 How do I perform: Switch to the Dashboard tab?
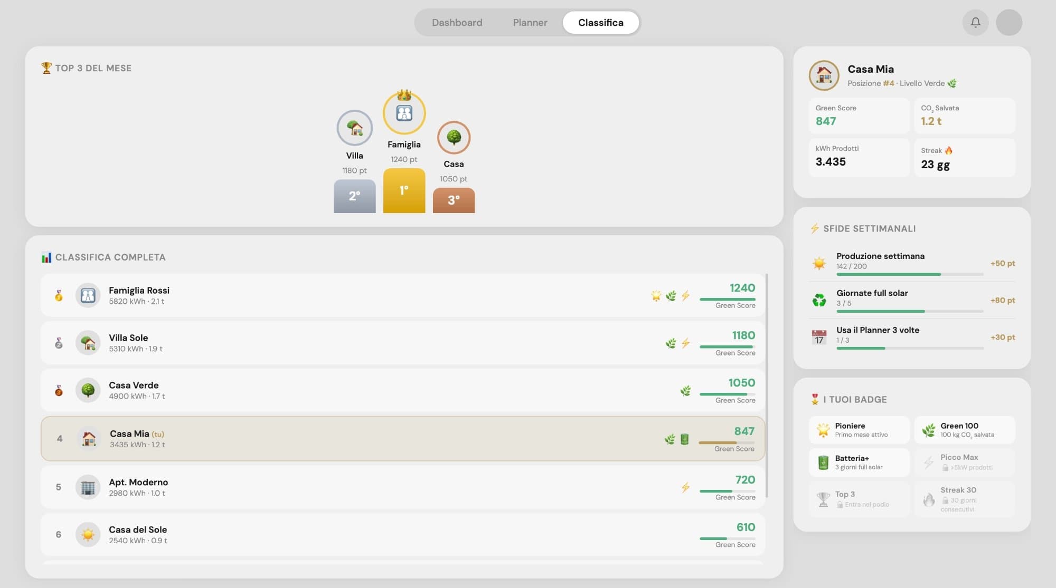pyautogui.click(x=457, y=23)
